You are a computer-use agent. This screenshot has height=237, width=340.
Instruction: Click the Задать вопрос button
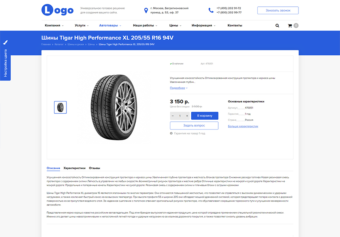(x=194, y=125)
